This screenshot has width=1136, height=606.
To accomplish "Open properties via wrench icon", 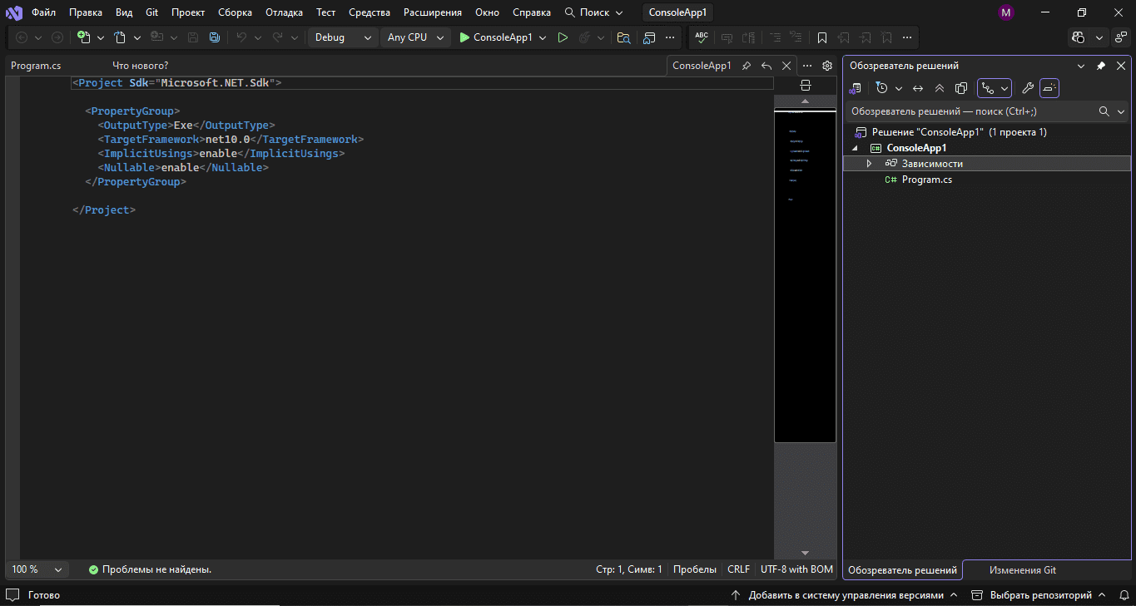I will 1028,88.
